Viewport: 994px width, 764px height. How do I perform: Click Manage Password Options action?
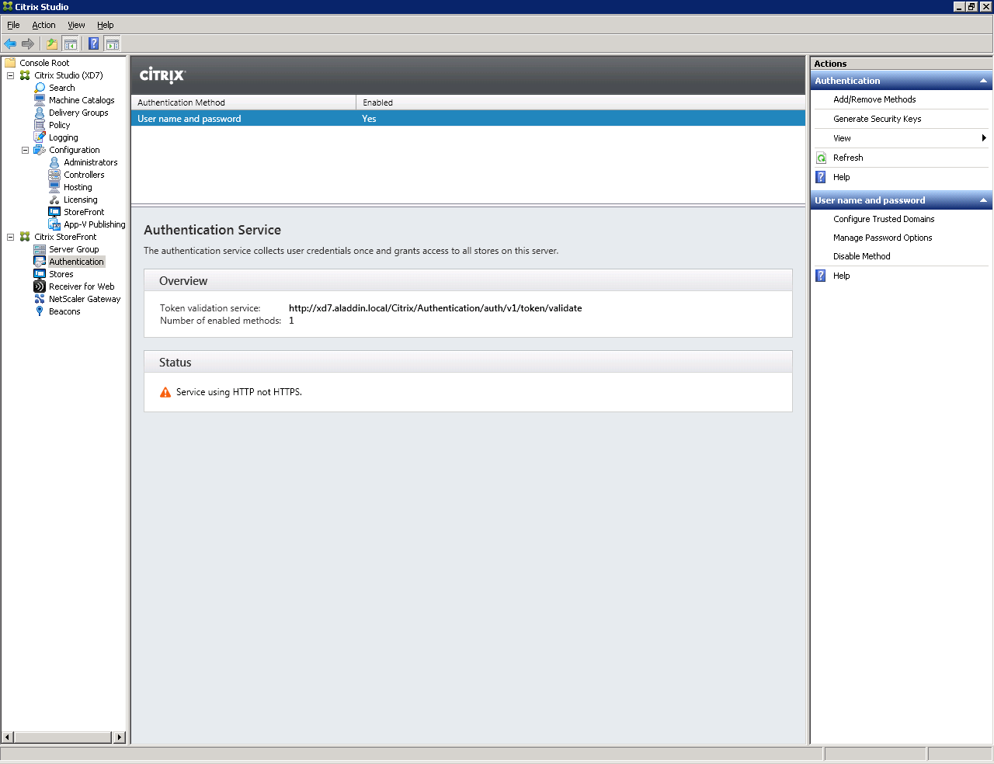[x=882, y=238]
